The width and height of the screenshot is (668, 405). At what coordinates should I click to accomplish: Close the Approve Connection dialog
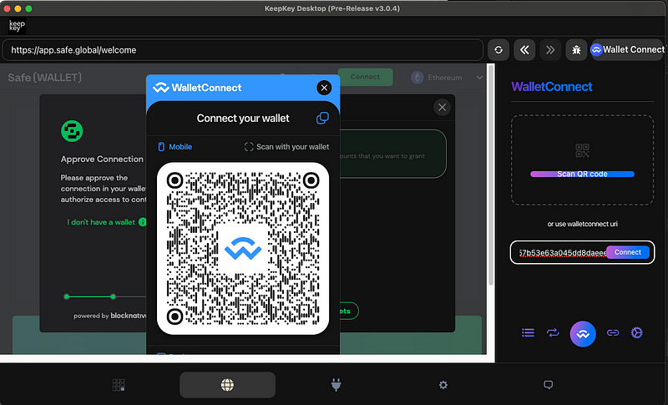[x=443, y=108]
